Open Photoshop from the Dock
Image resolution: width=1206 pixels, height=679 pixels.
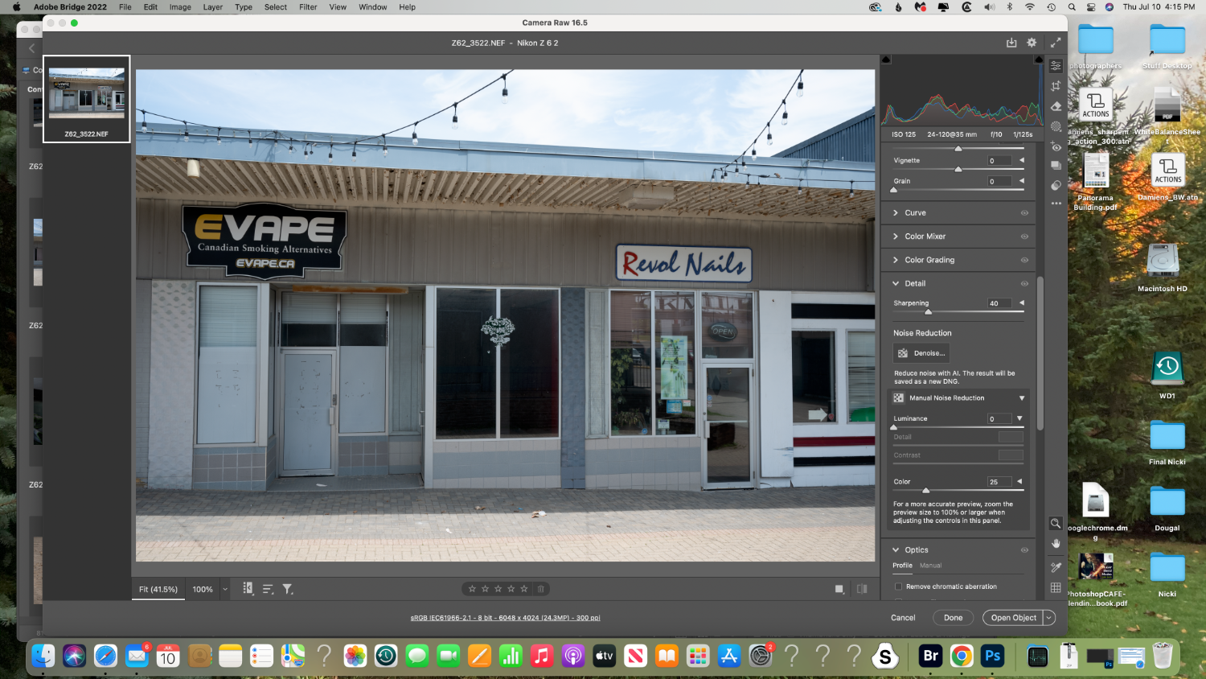[993, 656]
